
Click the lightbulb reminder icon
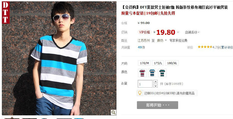tap(140, 93)
